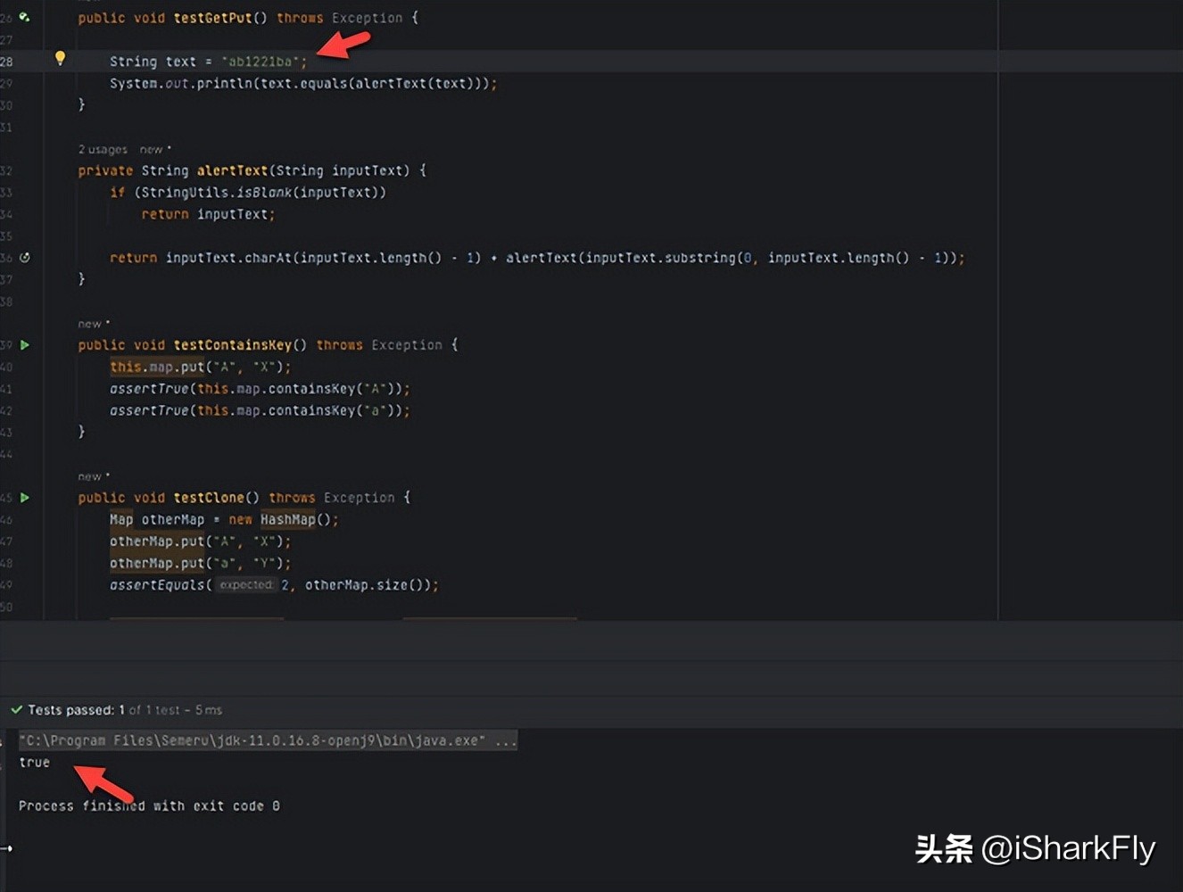Click the green checkmark in the test results bar
Viewport: 1183px width, 892px height.
[16, 709]
